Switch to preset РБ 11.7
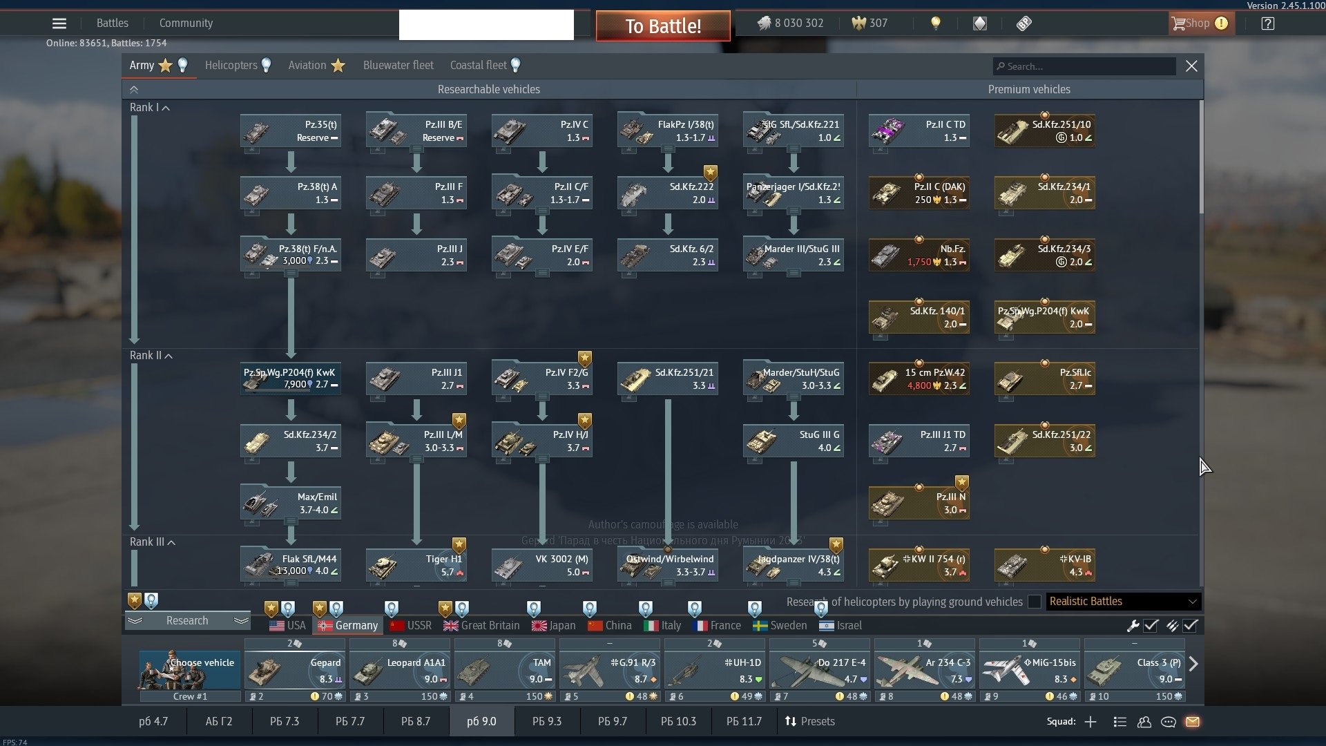 [744, 722]
